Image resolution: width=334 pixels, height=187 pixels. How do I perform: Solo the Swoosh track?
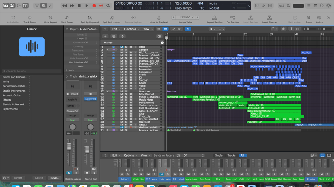coord(126,80)
